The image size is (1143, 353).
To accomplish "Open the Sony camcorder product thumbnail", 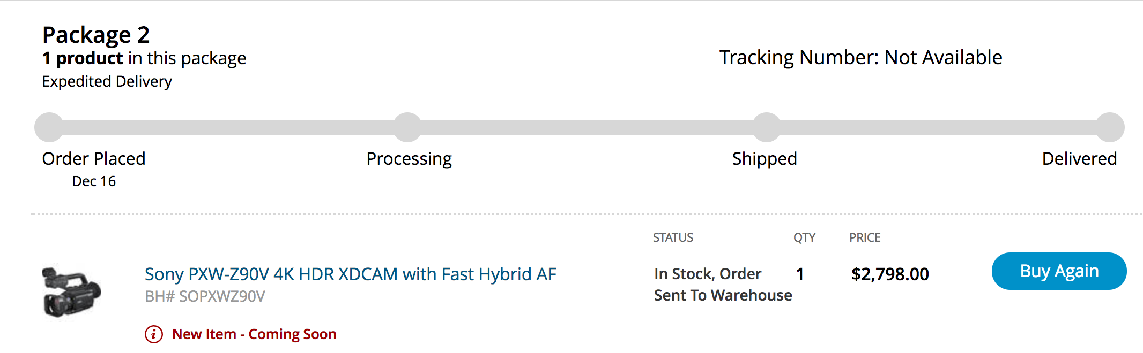I will (71, 291).
